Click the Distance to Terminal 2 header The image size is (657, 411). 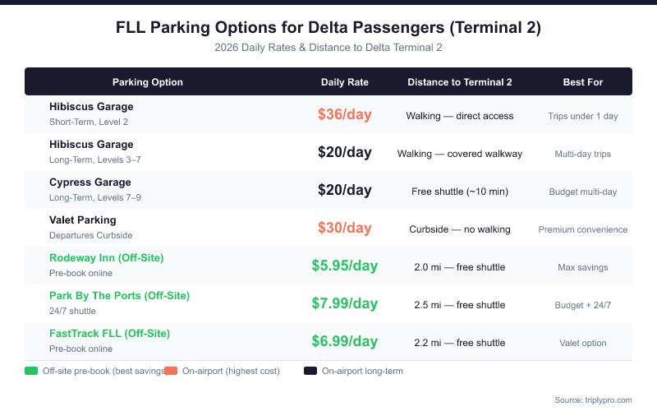pyautogui.click(x=460, y=82)
